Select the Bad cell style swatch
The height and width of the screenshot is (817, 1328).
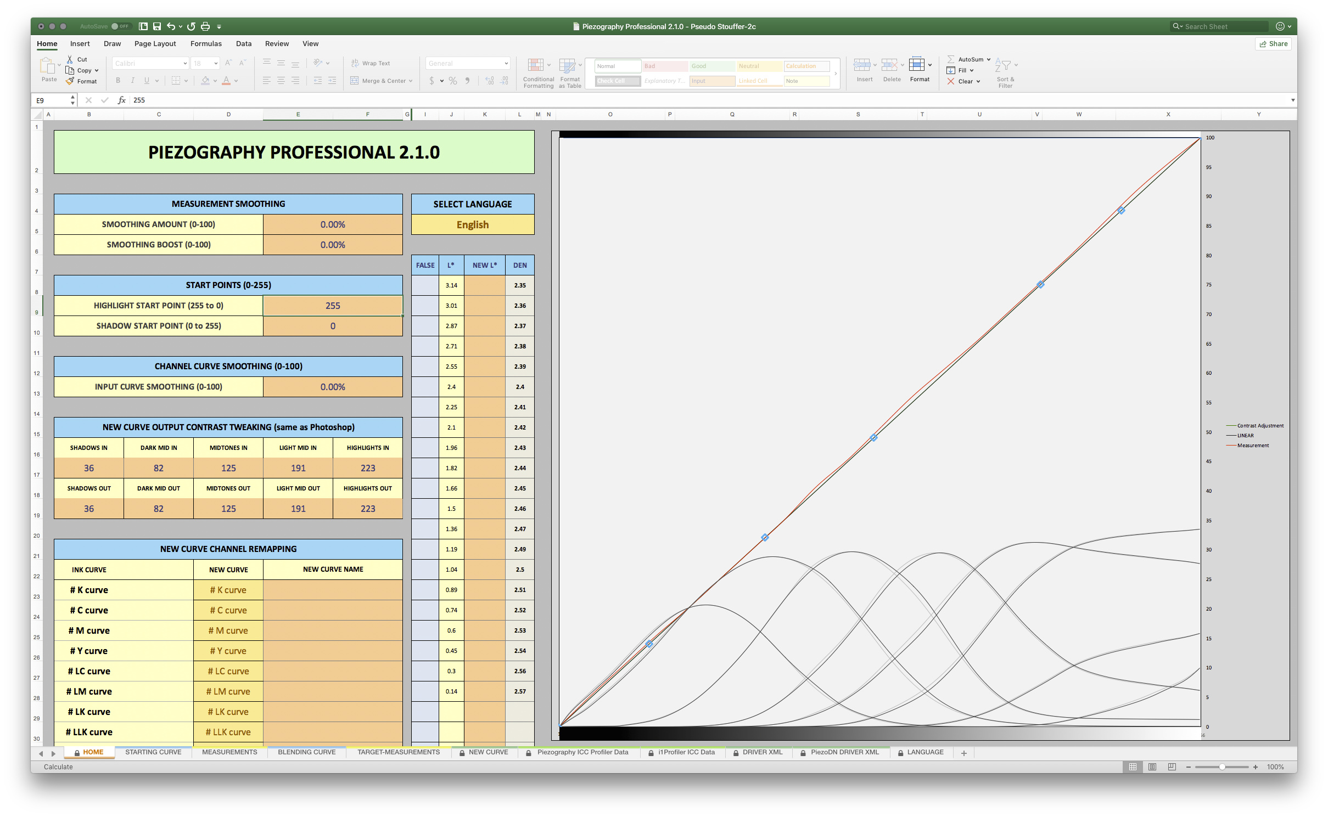(x=665, y=66)
